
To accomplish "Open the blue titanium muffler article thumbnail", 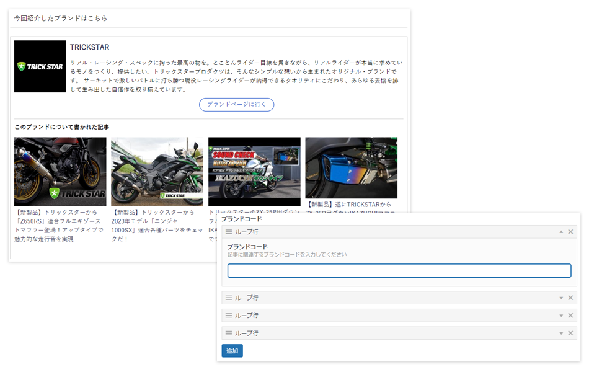I will (351, 167).
